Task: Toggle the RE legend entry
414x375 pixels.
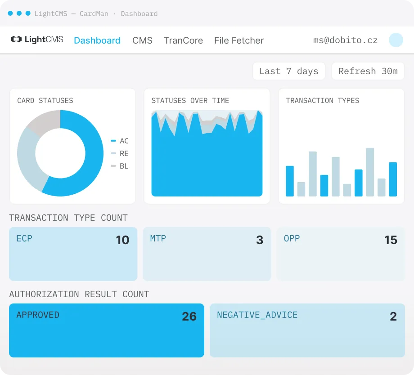Action: pos(120,153)
